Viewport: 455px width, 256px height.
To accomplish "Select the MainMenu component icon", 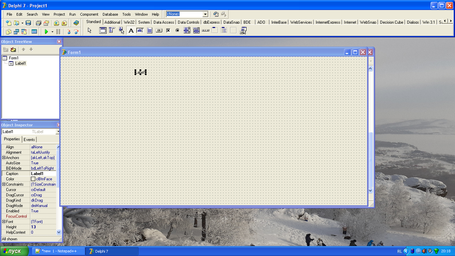I will coord(112,30).
